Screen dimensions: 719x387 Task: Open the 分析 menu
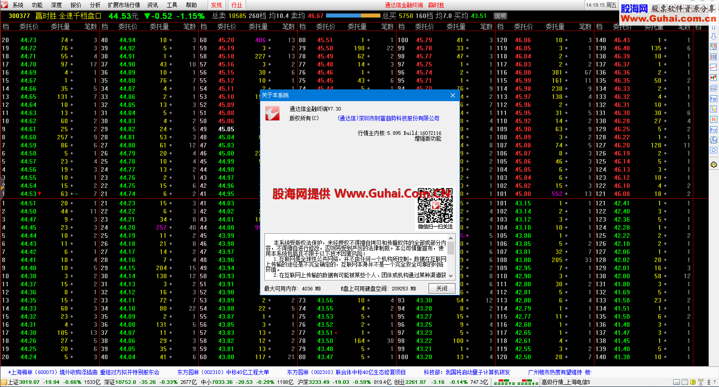[95, 5]
